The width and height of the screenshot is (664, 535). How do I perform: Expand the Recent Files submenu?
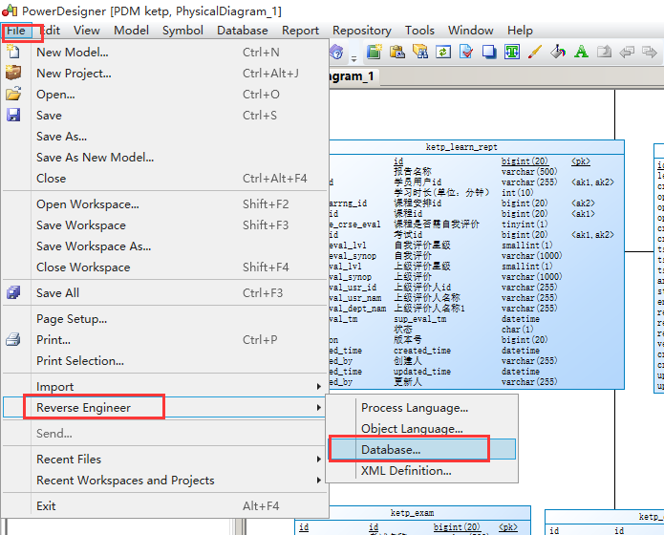165,460
